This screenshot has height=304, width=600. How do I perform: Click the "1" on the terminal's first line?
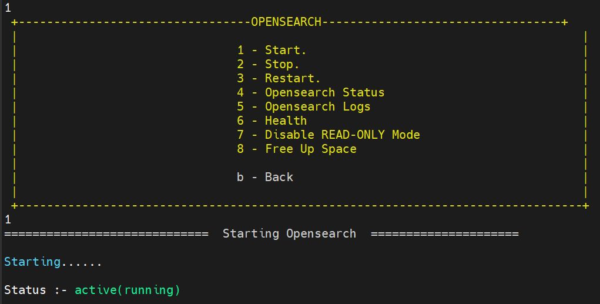[x=8, y=8]
